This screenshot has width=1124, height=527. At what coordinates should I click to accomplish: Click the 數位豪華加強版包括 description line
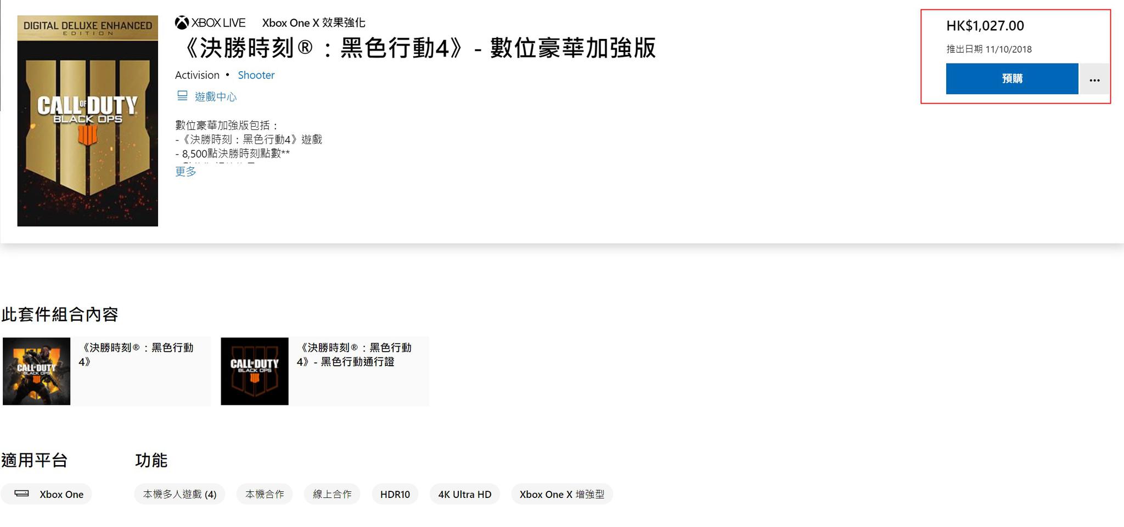point(227,126)
